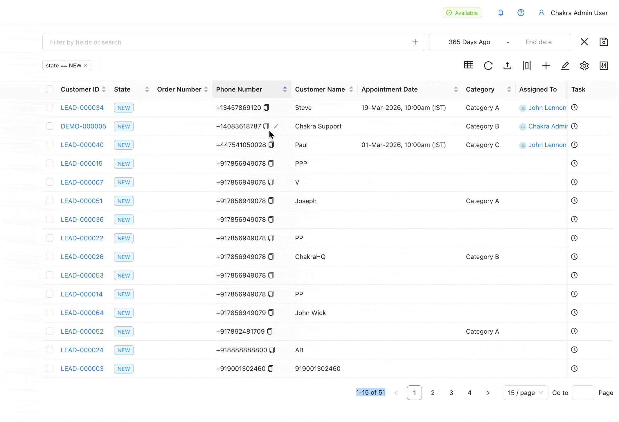Screen dimensions: 619x422
Task: Click the save filter disk icon
Action: coord(604,42)
